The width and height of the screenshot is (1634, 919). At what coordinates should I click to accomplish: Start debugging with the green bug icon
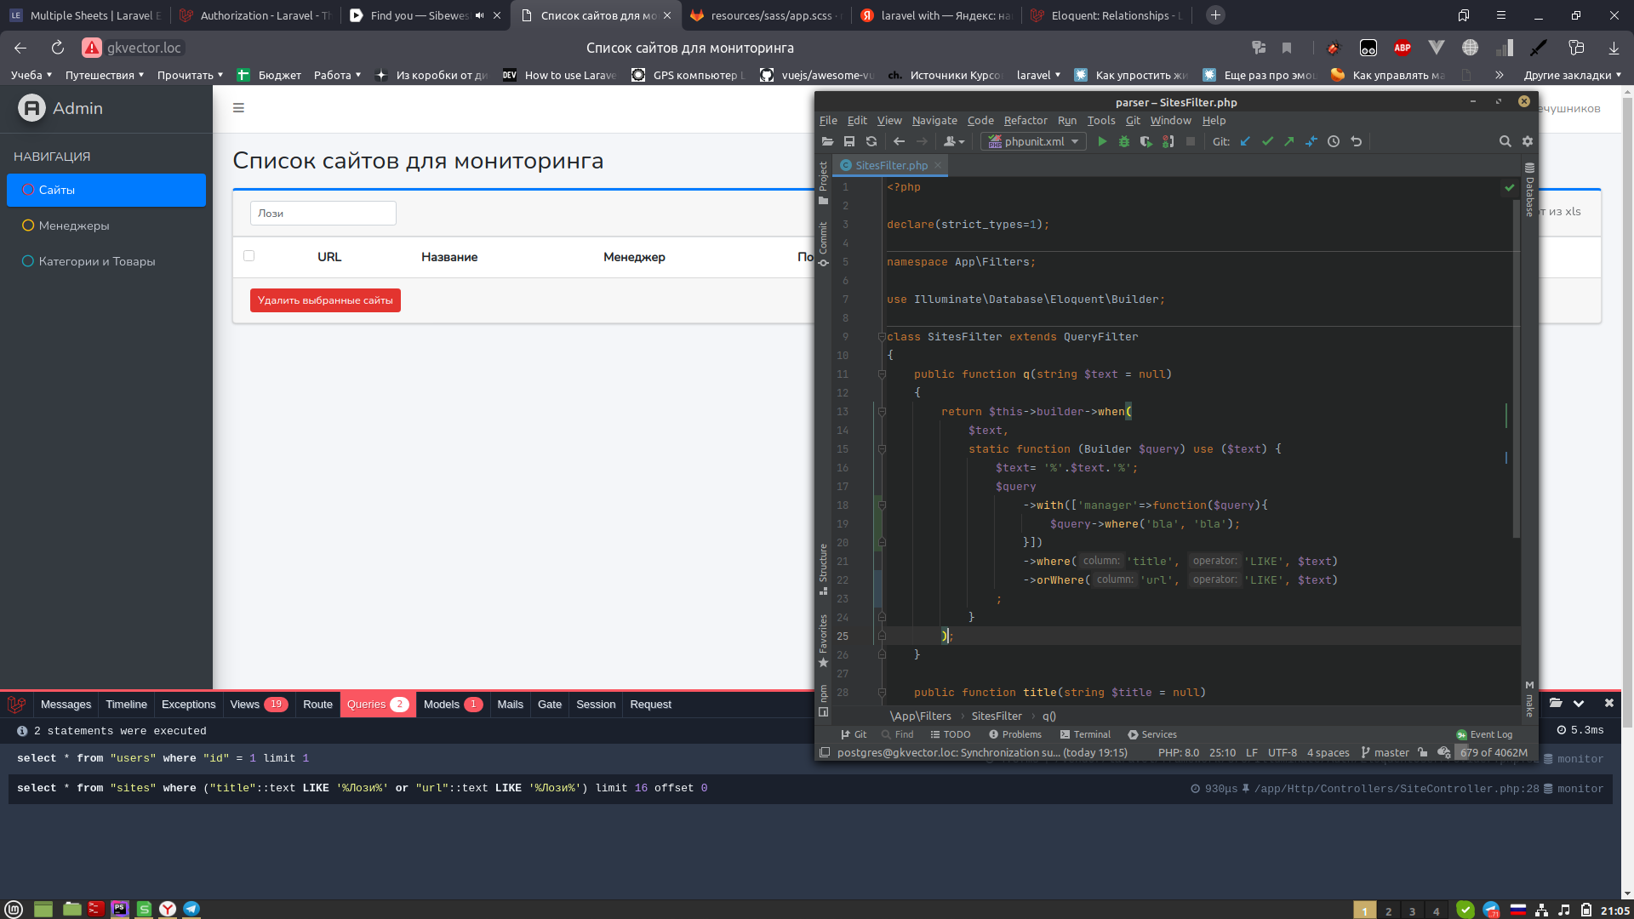[x=1124, y=142]
